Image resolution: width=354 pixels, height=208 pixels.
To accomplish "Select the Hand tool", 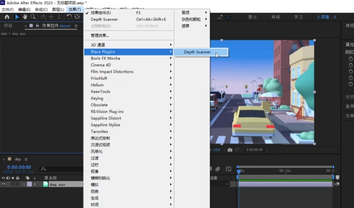I will click(25, 17).
